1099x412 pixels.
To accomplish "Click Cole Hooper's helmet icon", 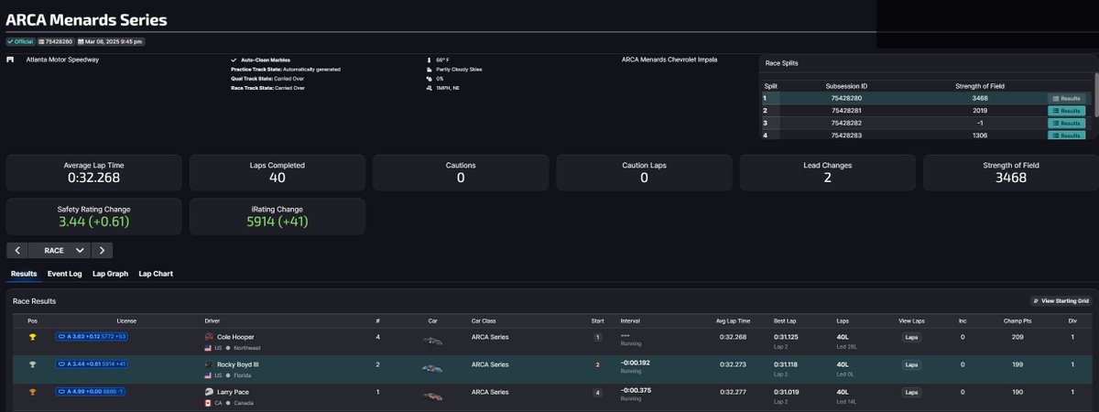I will 210,337.
